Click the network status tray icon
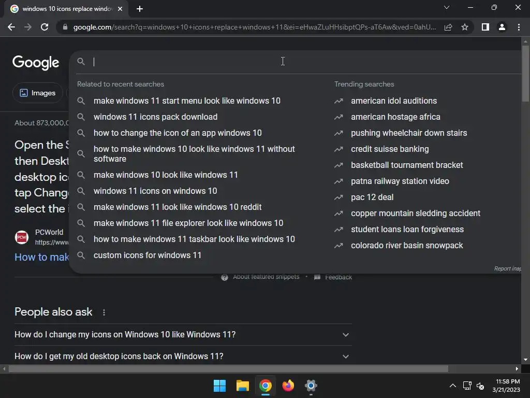530x398 pixels. coord(467,386)
